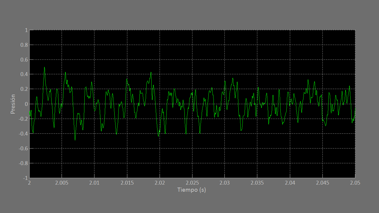Image resolution: width=379 pixels, height=213 pixels.
Task: Click the 'Tiempo (s)' x-axis label
Action: (x=192, y=190)
